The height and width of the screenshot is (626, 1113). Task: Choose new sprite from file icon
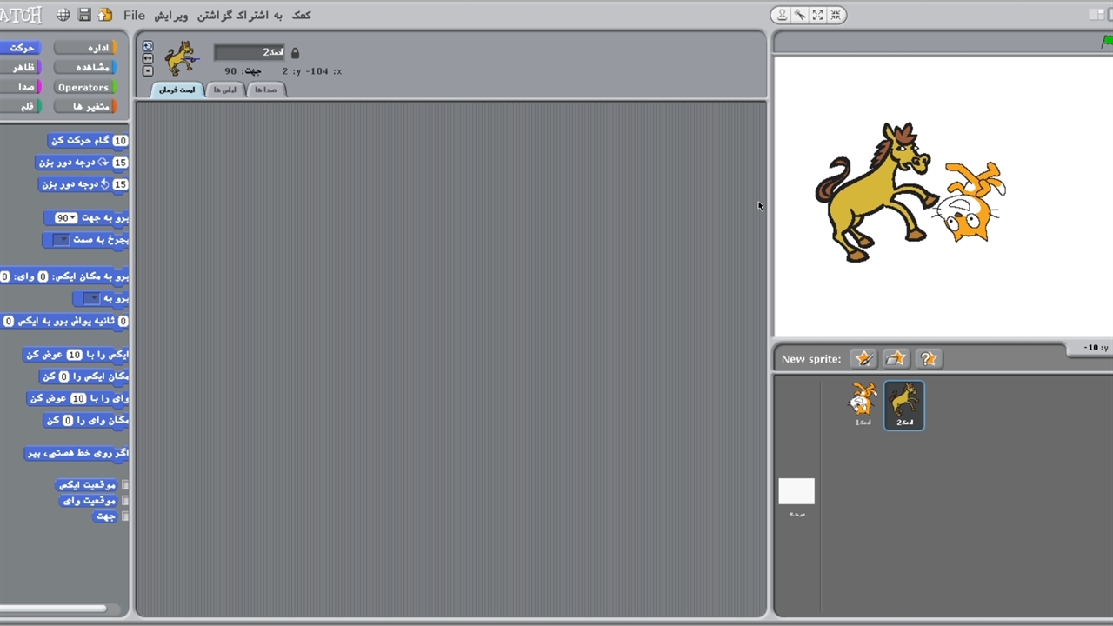pyautogui.click(x=896, y=358)
